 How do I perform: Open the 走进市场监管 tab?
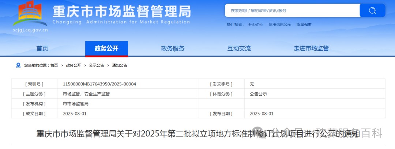pyautogui.click(x=311, y=49)
